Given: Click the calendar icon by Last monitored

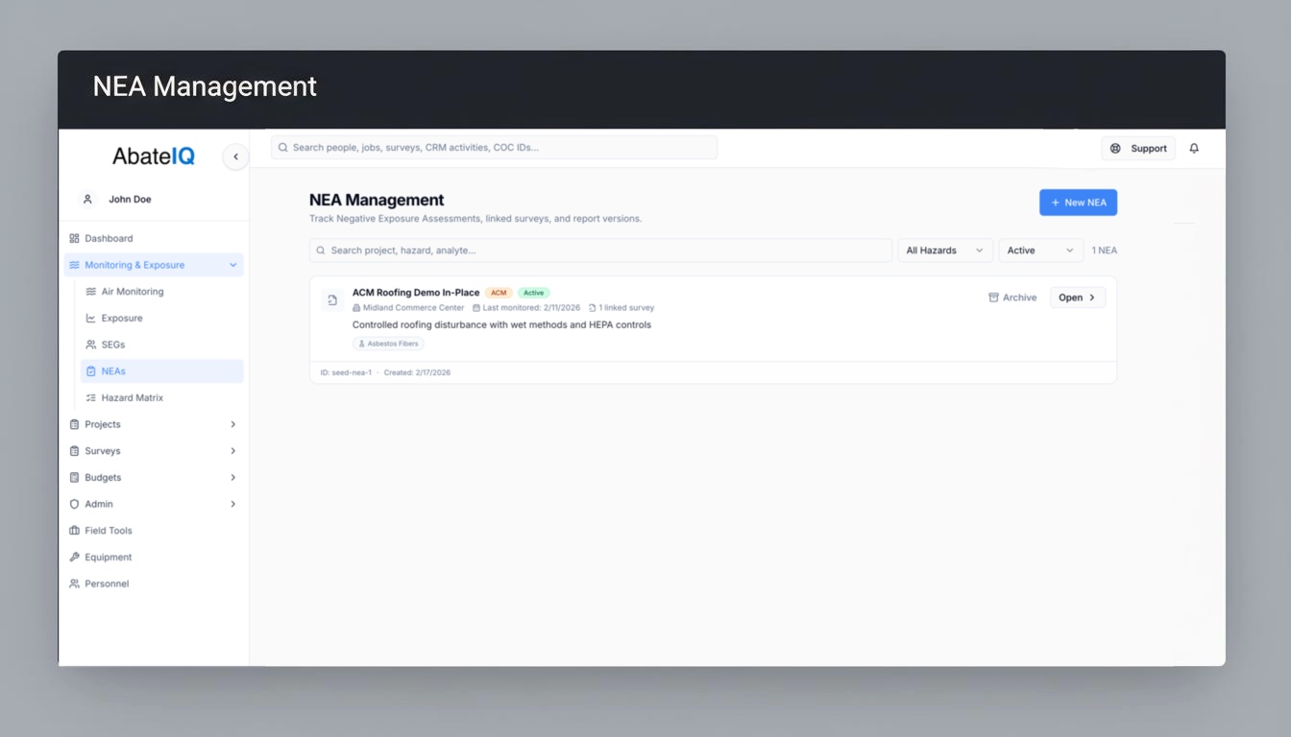Looking at the screenshot, I should (x=476, y=308).
